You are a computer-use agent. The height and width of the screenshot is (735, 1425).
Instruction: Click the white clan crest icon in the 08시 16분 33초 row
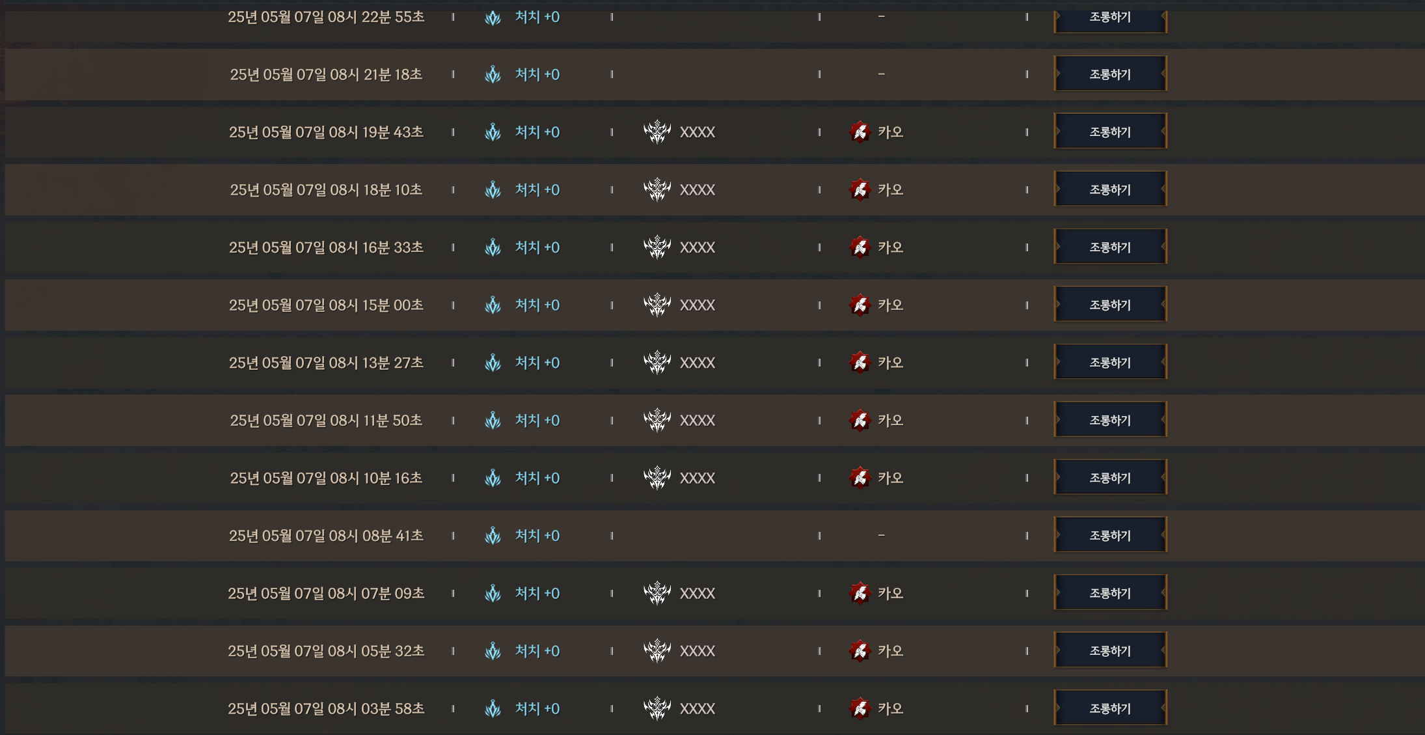pyautogui.click(x=657, y=247)
